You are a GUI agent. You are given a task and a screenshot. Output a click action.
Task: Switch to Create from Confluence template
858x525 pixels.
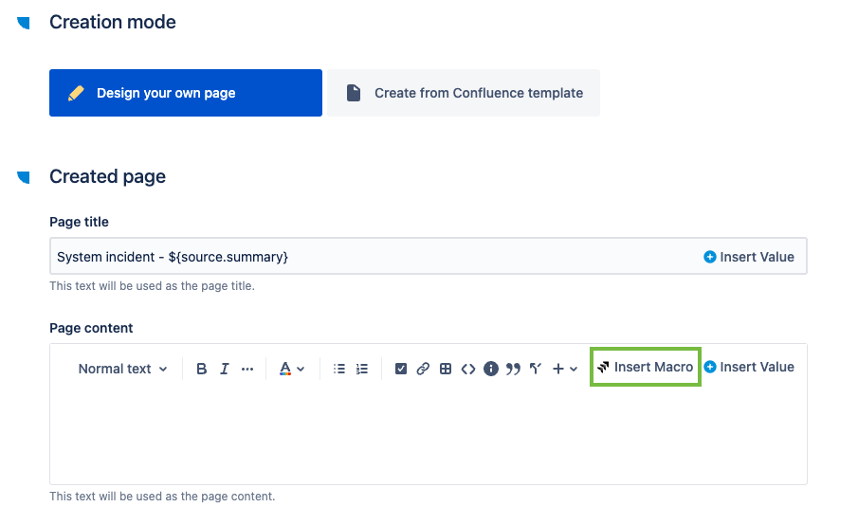click(x=464, y=93)
